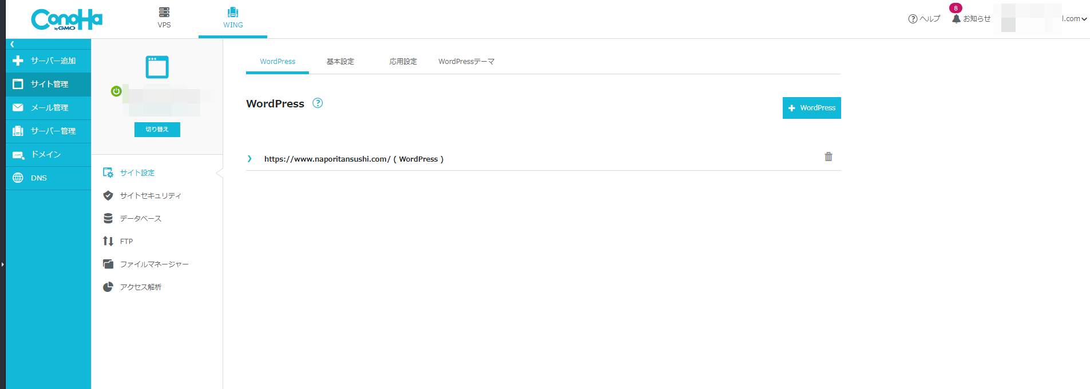Viewport: 1090px width, 389px height.
Task: Click the notification count badge showing 8
Action: click(x=956, y=8)
